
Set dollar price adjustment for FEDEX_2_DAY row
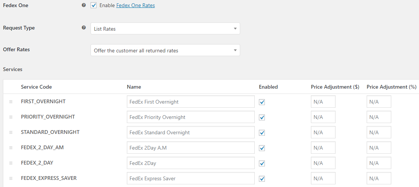323,163
